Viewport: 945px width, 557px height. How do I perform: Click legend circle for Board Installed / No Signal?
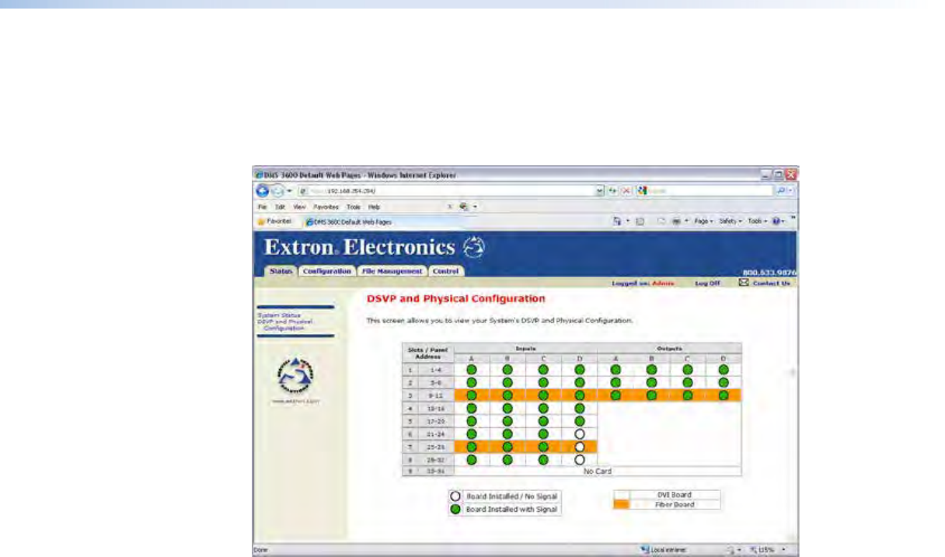click(456, 496)
